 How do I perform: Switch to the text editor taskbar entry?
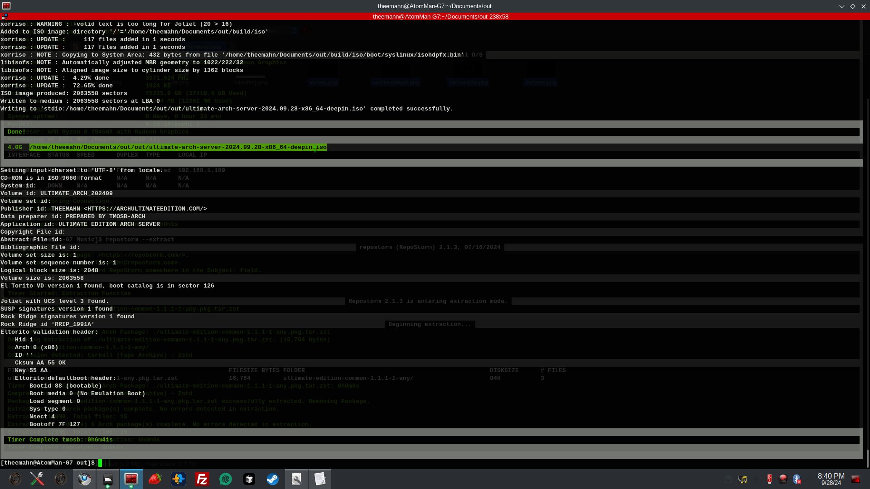pos(320,479)
